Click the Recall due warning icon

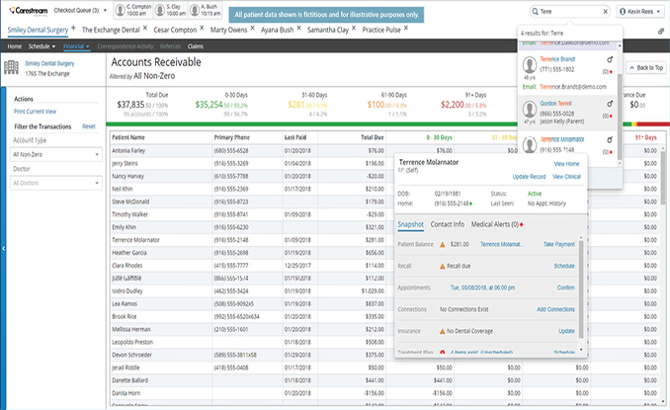[x=443, y=267]
